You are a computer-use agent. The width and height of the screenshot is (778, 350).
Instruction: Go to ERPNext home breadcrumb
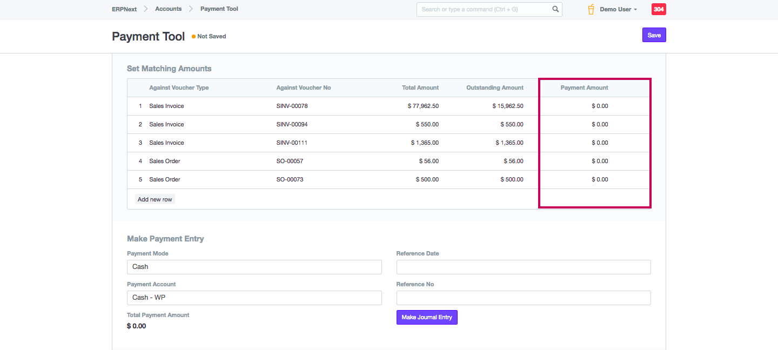click(124, 9)
